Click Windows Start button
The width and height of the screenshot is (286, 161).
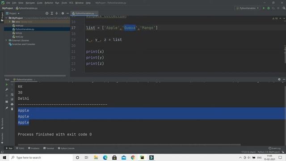tap(4, 157)
